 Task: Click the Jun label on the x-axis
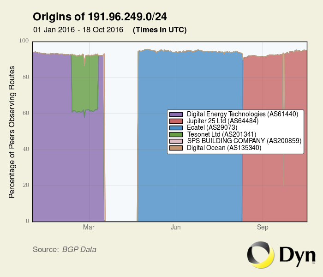tap(175, 228)
